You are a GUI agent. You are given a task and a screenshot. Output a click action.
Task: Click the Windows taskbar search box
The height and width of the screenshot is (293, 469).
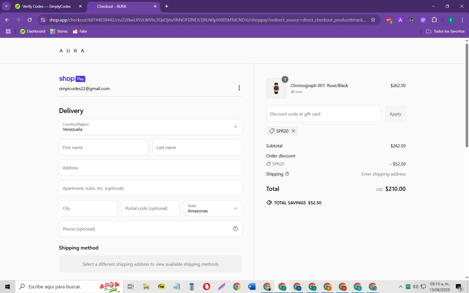pos(69,286)
